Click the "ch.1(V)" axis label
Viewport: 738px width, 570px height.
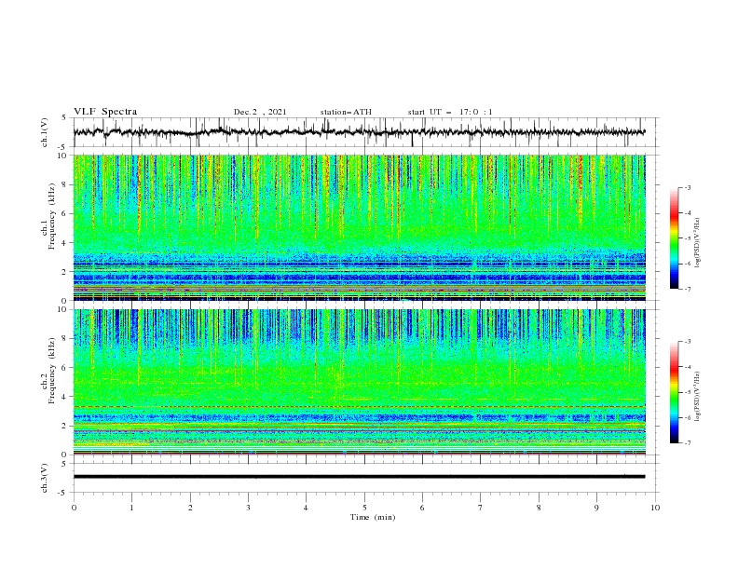(45, 132)
